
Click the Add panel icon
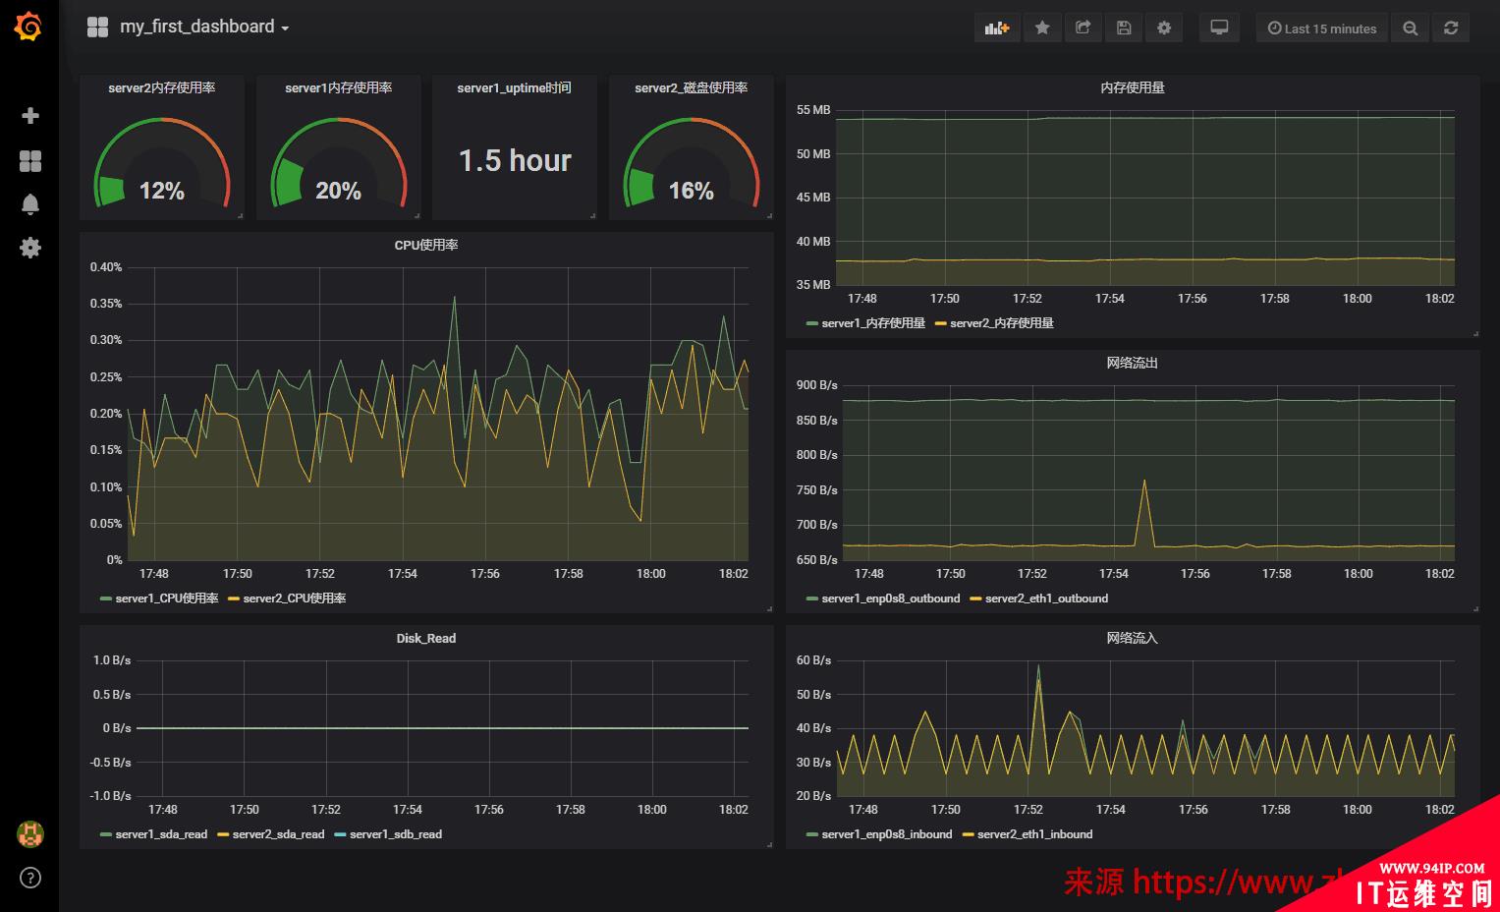tap(997, 28)
